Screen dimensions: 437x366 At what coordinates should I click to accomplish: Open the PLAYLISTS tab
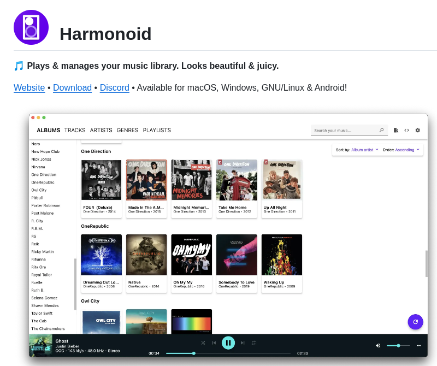pyautogui.click(x=157, y=130)
